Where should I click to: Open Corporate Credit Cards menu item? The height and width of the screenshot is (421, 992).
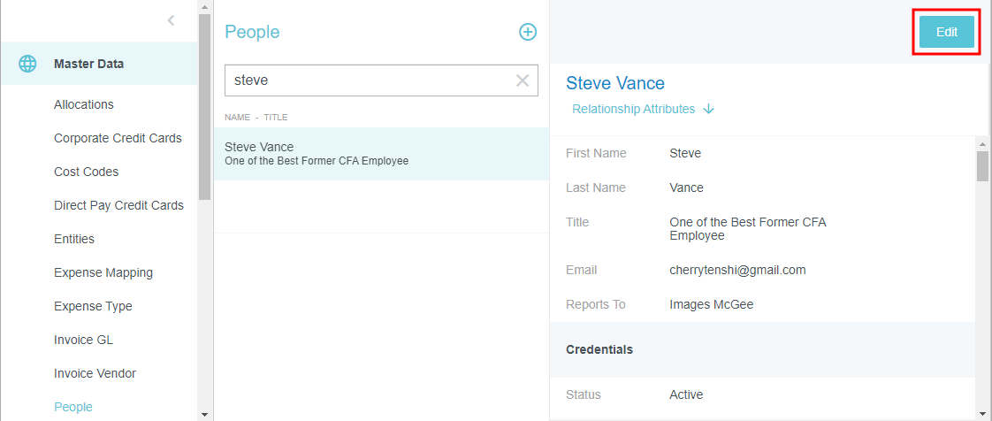tap(118, 138)
